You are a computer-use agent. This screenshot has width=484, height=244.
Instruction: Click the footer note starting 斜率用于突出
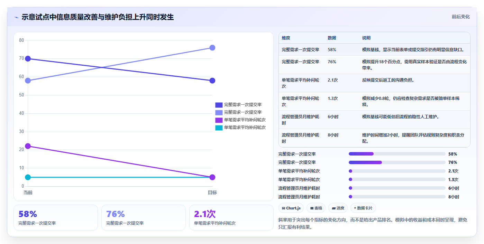tap(373, 224)
